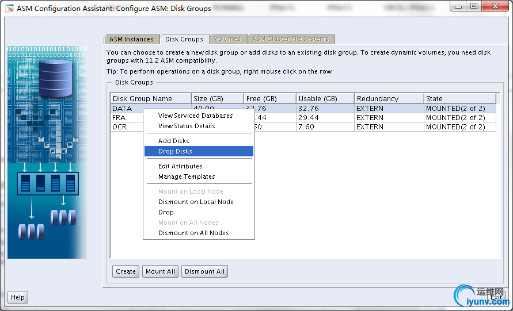The image size is (513, 311).
Task: Click the Usable (GB) column header
Action: [324, 99]
